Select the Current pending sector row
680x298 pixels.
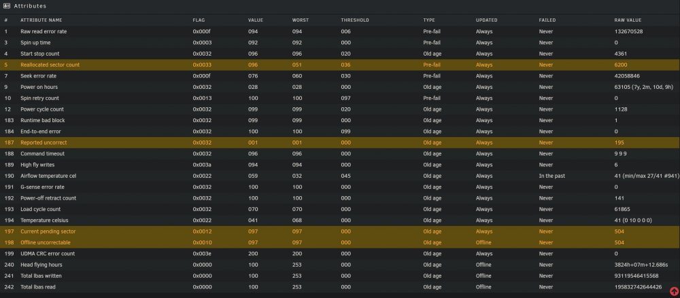pyautogui.click(x=340, y=231)
